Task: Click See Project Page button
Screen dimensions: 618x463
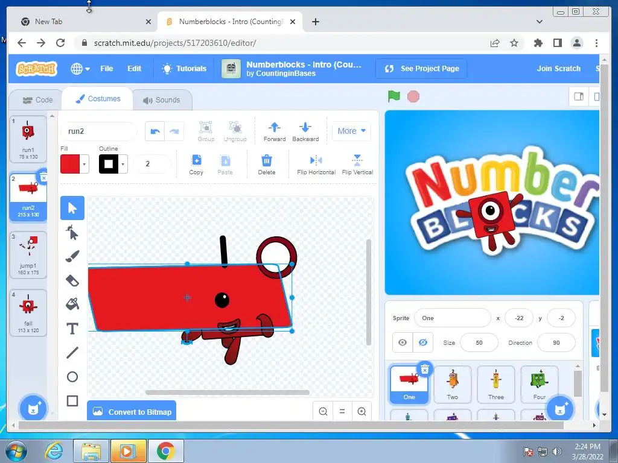Action: [422, 69]
